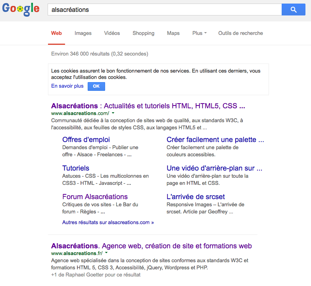
Task: Open the Alsacréations Actualités et tutoriels result
Action: click(x=148, y=106)
